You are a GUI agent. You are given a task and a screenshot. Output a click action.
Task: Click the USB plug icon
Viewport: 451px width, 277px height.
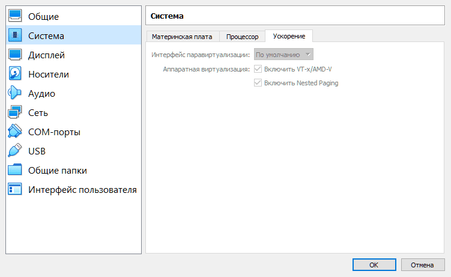pos(15,151)
